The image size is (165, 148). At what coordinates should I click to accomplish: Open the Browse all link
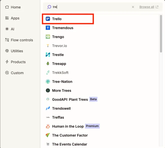[x=147, y=7]
